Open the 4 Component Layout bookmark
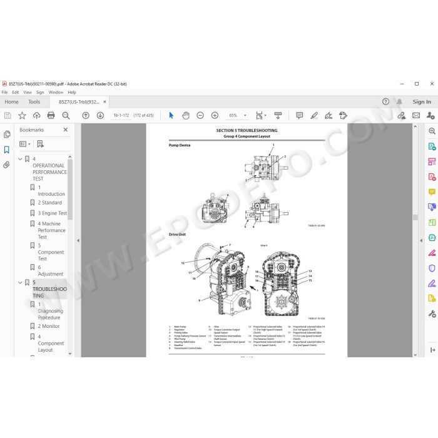 click(51, 343)
